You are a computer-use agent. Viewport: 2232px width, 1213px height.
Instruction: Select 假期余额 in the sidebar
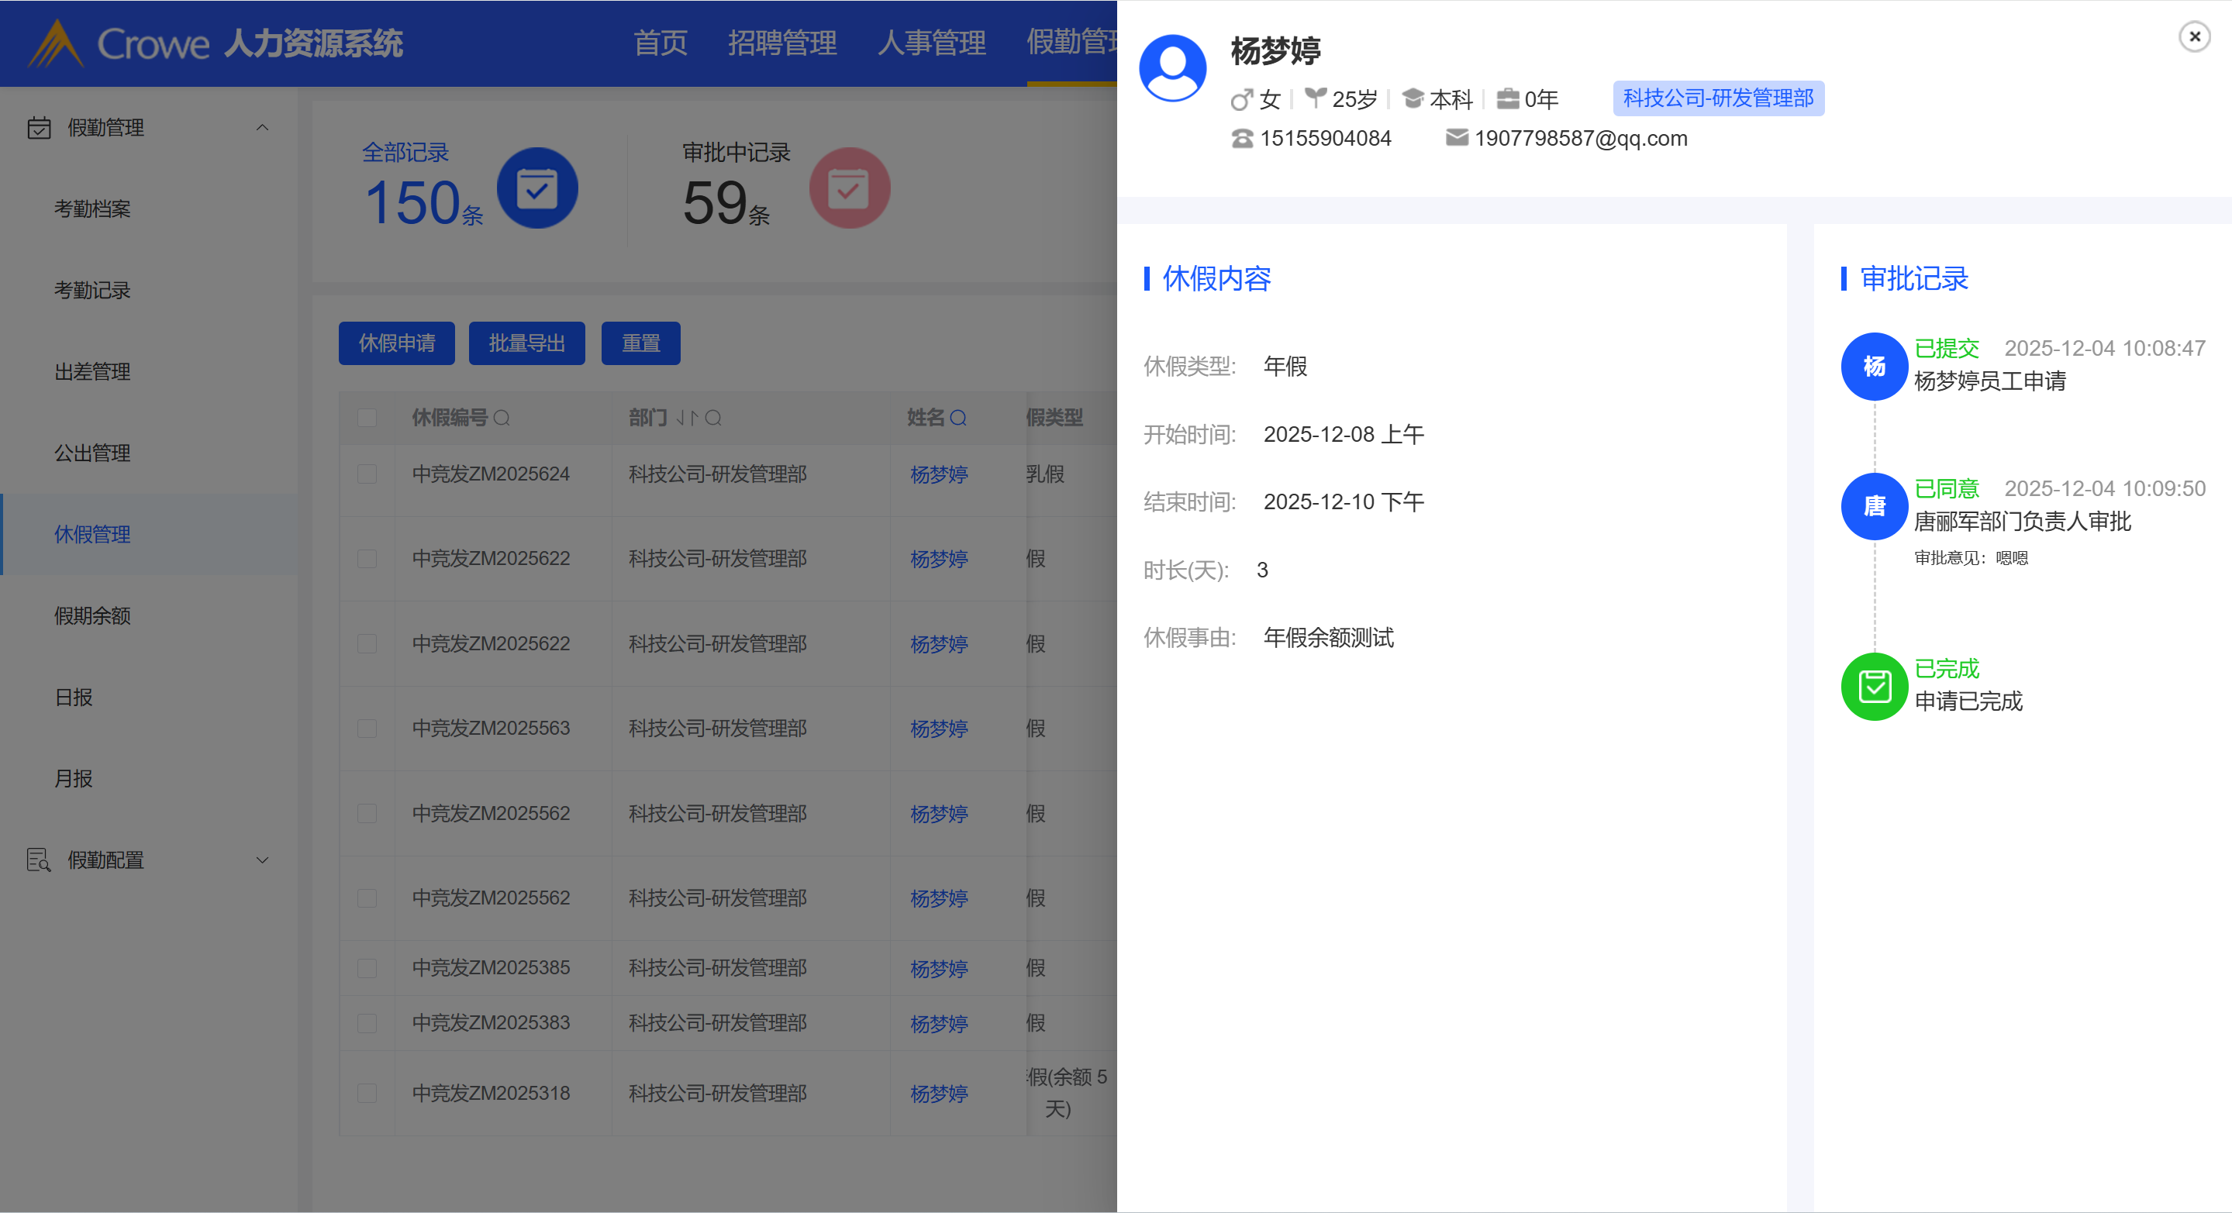click(93, 616)
